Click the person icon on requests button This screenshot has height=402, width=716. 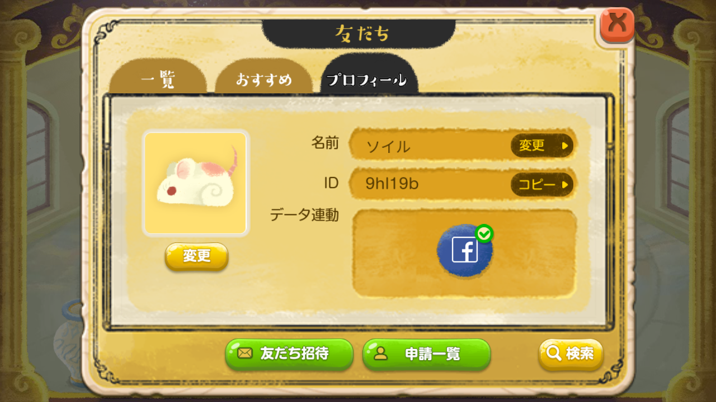(381, 353)
